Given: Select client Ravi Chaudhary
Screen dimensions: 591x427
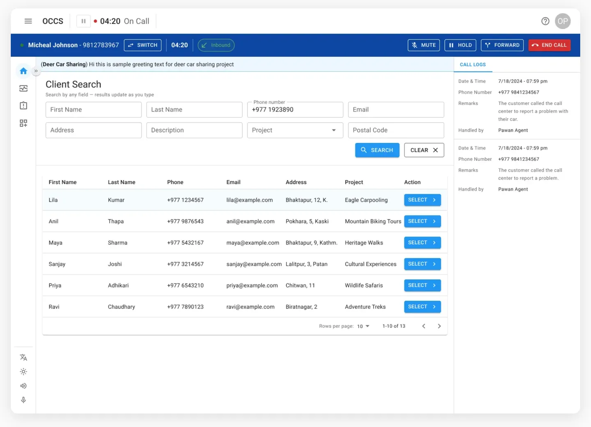Looking at the screenshot, I should pos(422,306).
